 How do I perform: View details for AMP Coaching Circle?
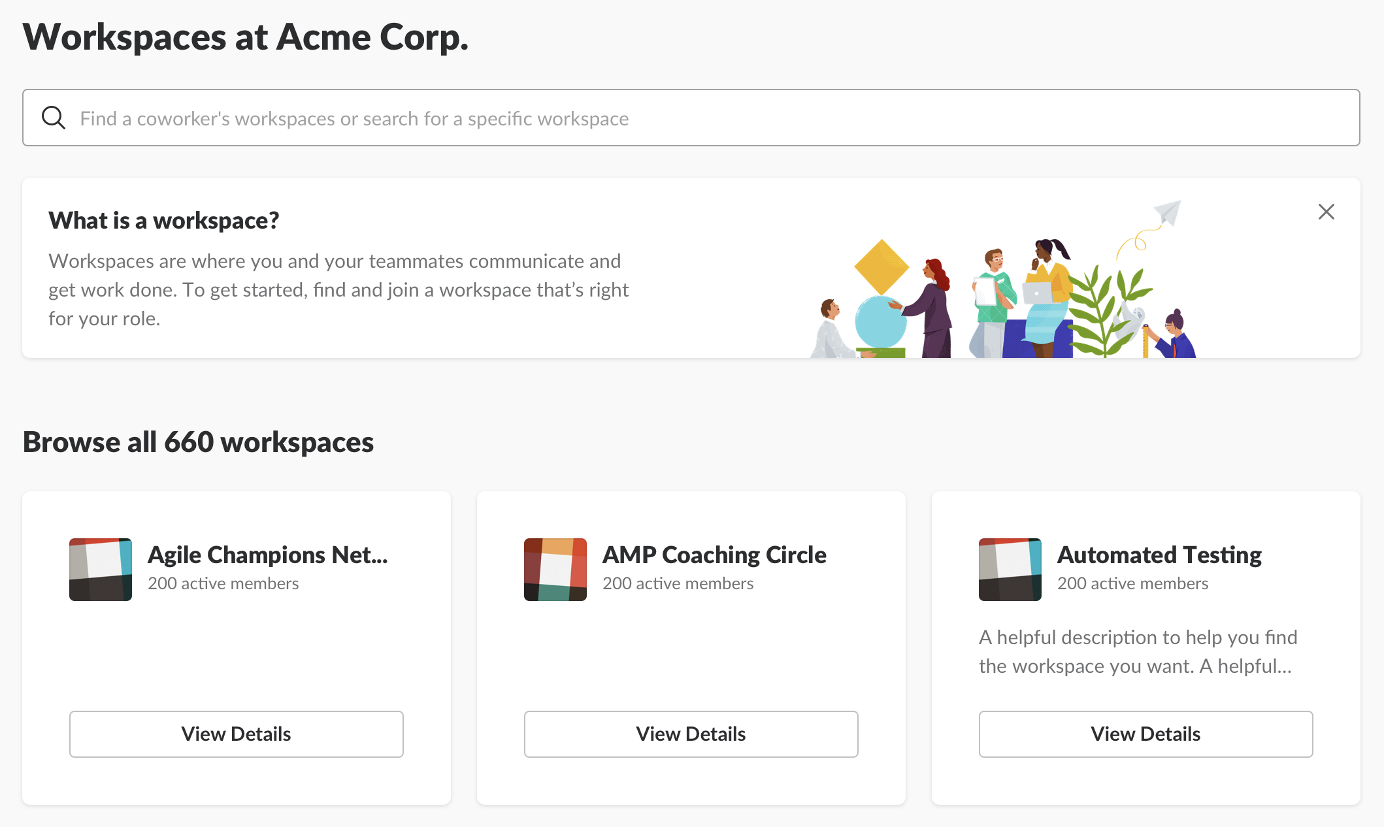coord(691,734)
